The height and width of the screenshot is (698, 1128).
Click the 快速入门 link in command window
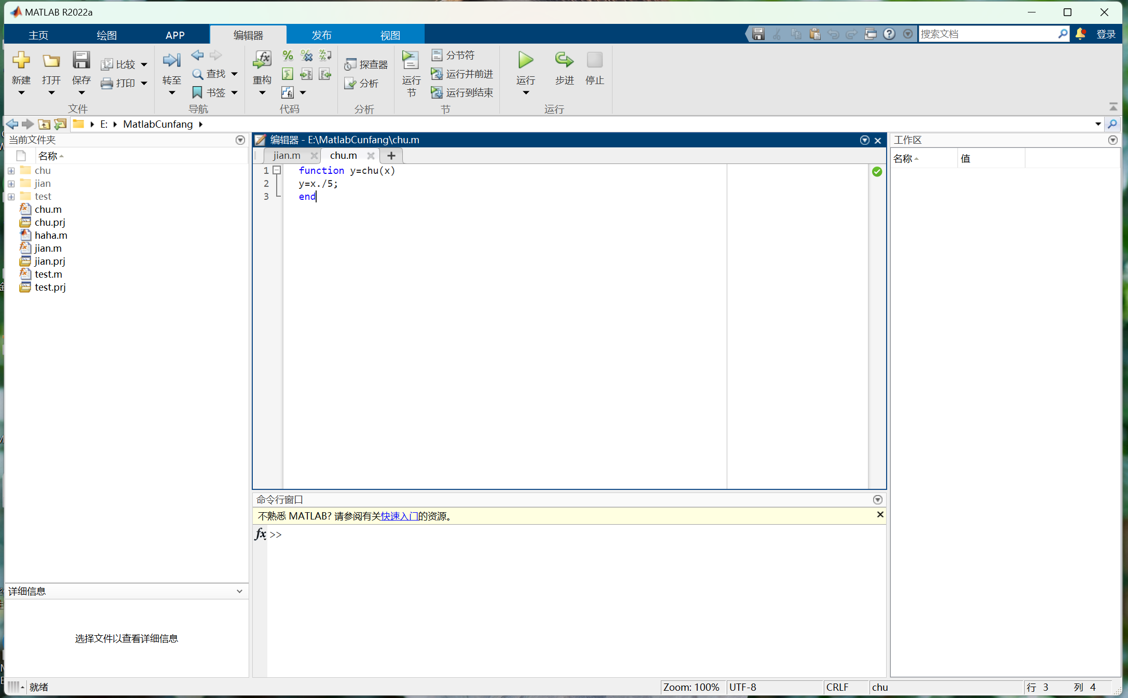pyautogui.click(x=399, y=515)
